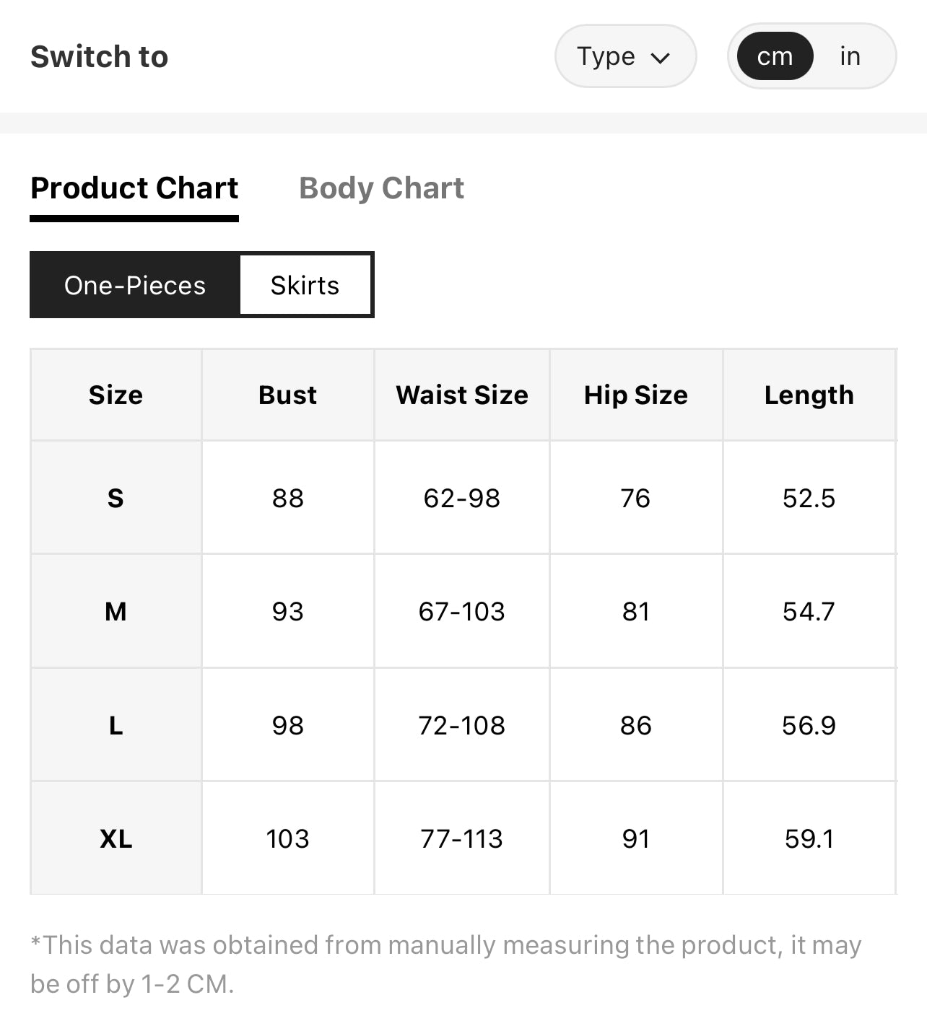Click the Length column header
The image size is (927, 1026).
[x=809, y=395]
